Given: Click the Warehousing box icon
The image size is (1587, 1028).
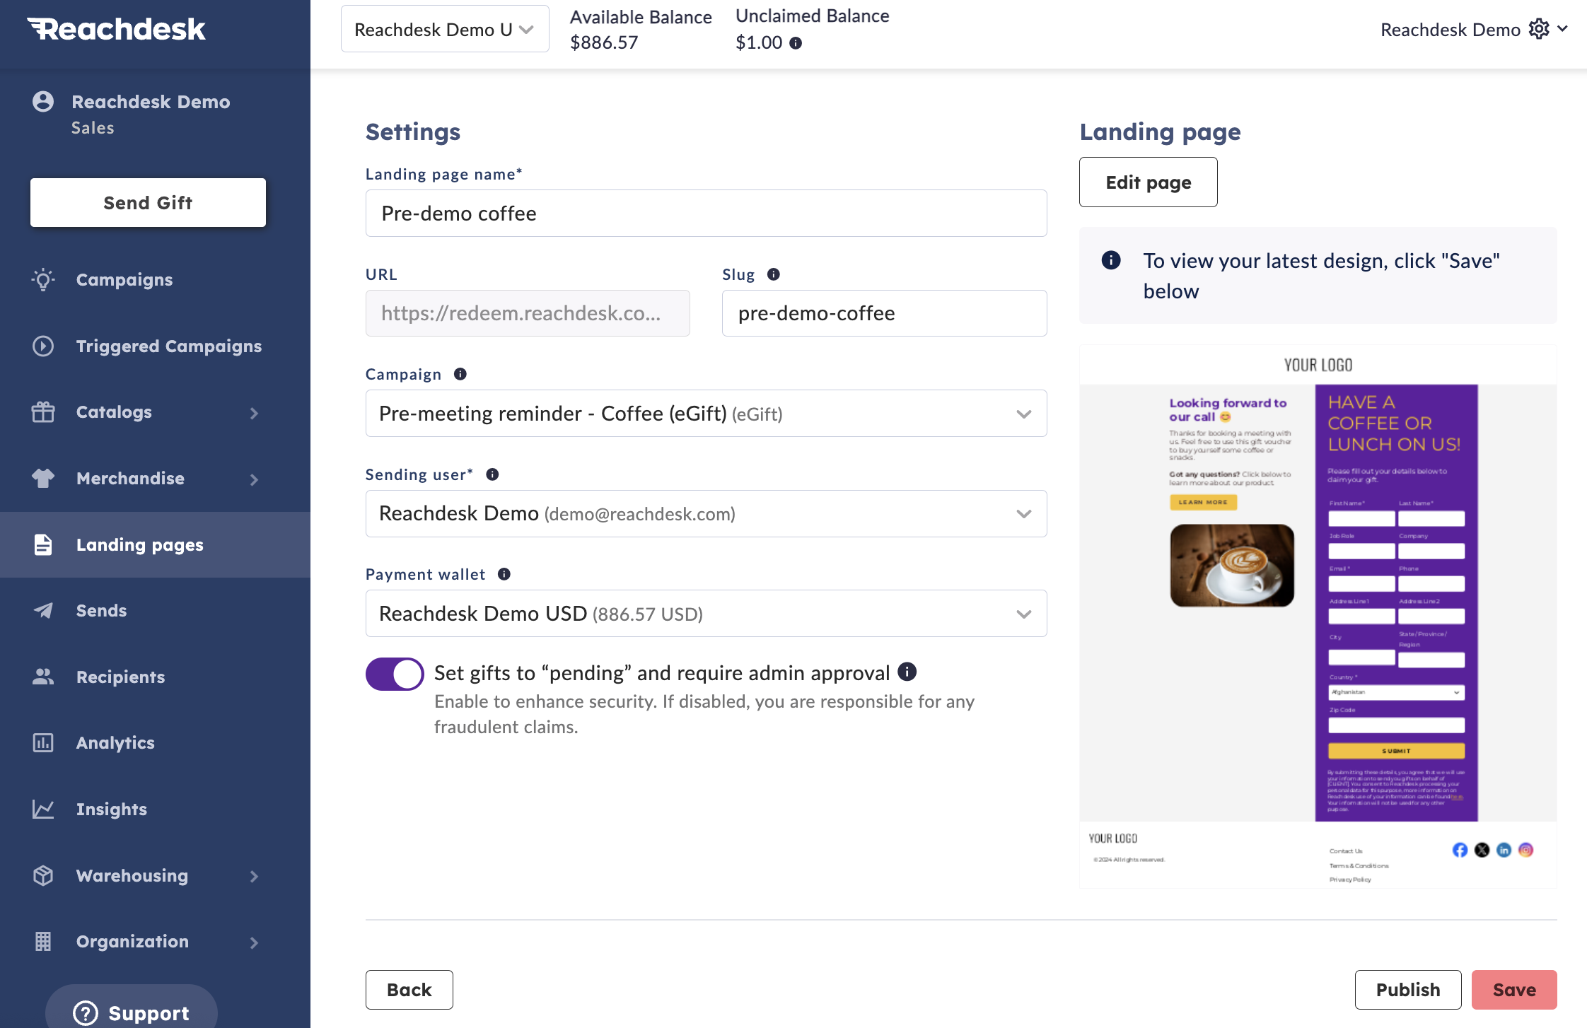Looking at the screenshot, I should coord(43,875).
